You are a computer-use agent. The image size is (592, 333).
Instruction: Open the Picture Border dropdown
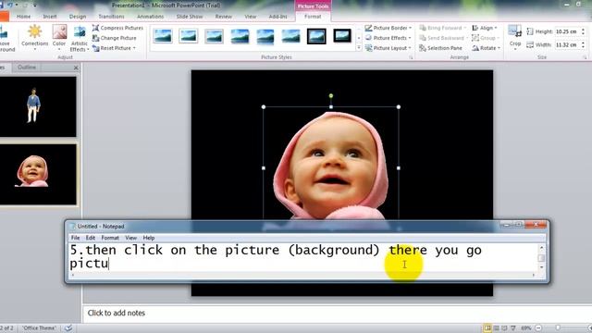point(388,28)
